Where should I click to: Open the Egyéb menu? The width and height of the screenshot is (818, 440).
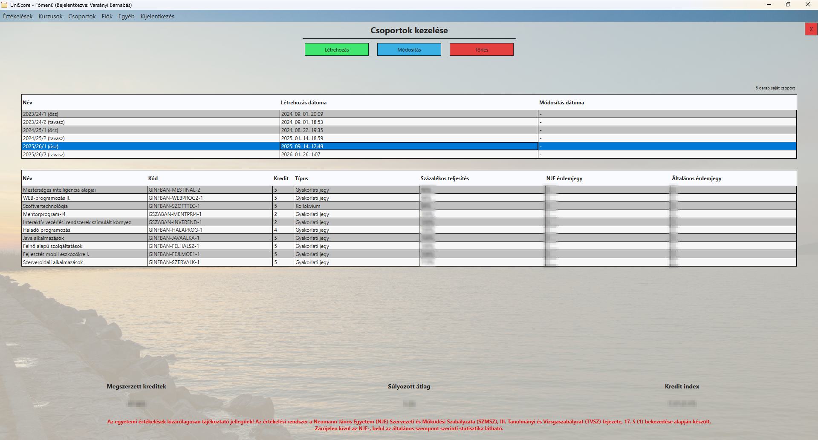click(x=126, y=16)
